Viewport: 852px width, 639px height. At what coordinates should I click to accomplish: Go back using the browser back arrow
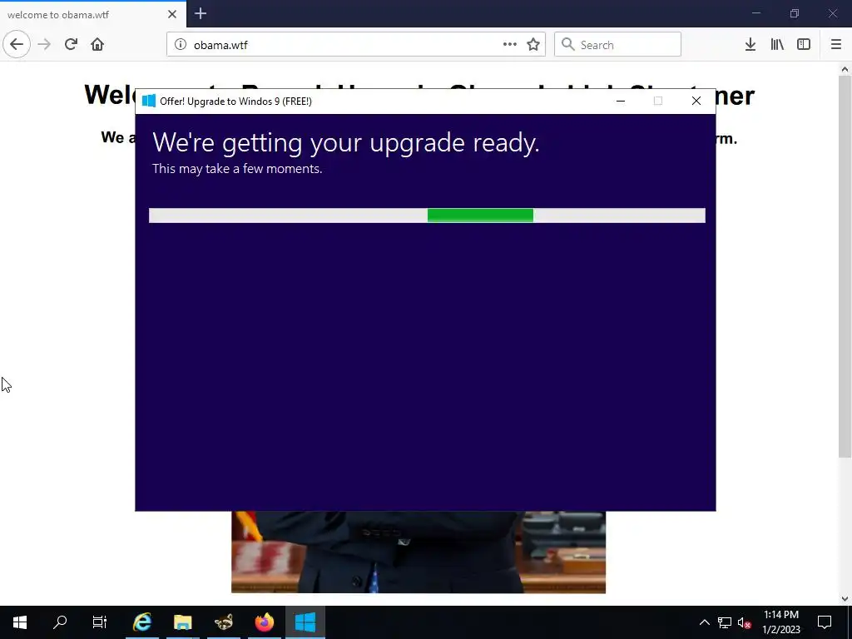pos(17,45)
